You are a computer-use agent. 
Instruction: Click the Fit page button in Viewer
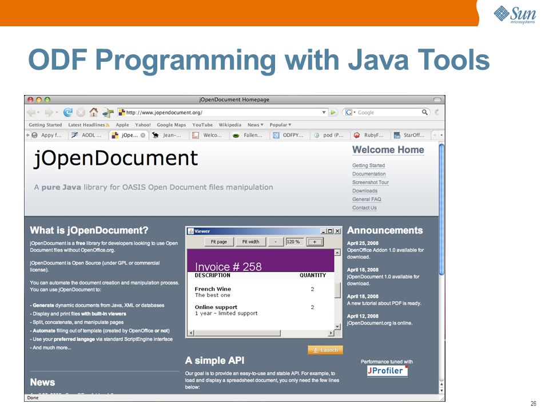coord(219,241)
